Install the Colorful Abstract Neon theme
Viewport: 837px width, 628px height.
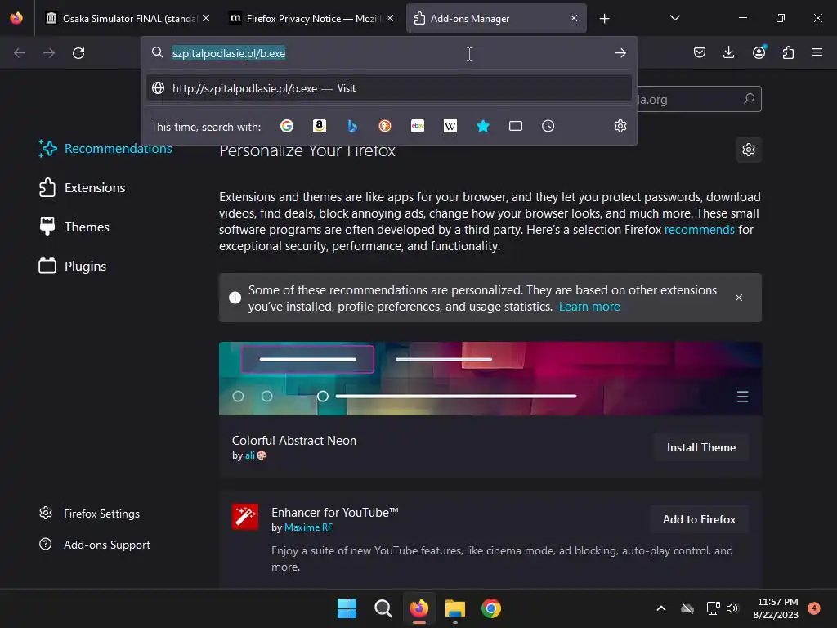700,447
